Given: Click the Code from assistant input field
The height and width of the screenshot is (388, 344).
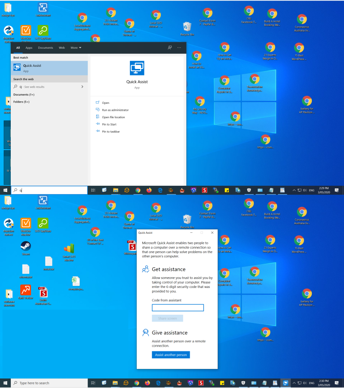Looking at the screenshot, I should click(178, 307).
